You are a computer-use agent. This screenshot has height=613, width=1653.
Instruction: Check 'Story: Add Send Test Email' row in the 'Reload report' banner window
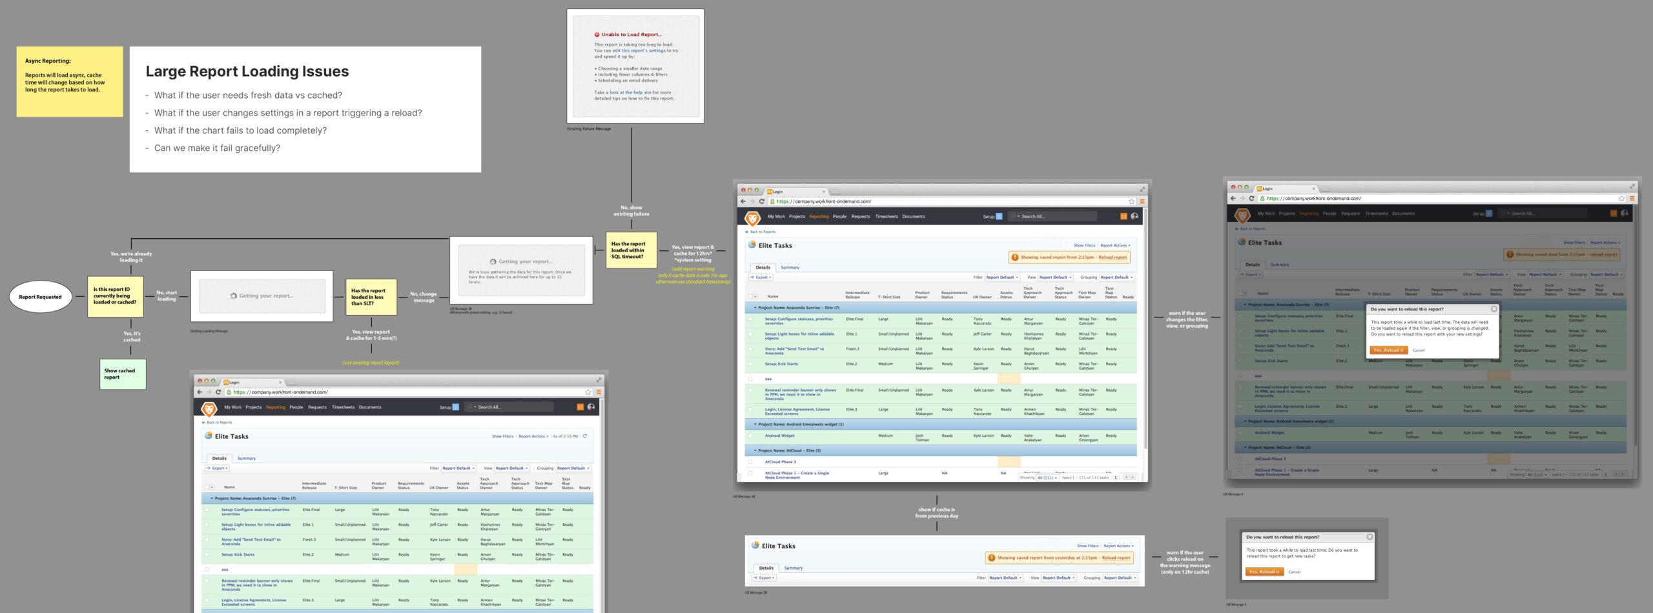750,349
